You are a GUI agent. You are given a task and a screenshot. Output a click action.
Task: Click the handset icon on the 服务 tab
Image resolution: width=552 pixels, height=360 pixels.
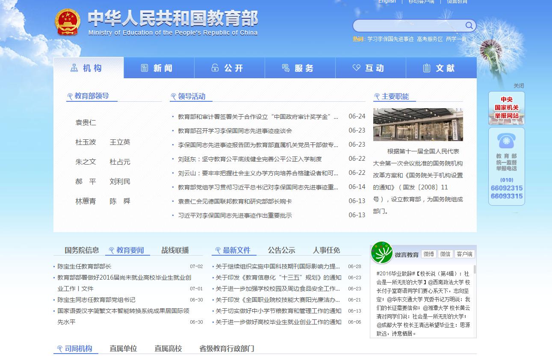pyautogui.click(x=286, y=68)
